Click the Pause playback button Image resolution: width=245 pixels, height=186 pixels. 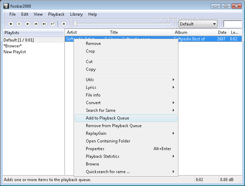point(19,24)
